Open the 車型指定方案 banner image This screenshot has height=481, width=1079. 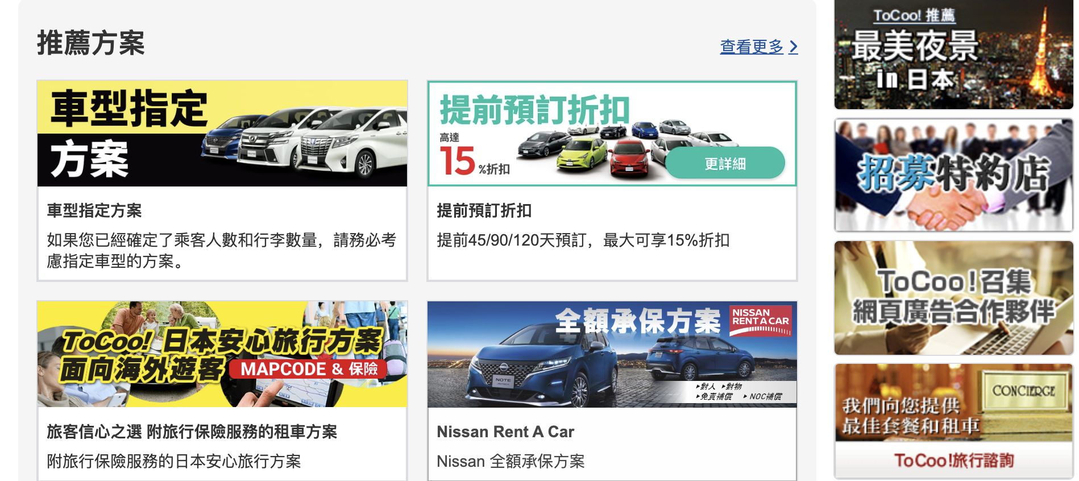(x=222, y=134)
